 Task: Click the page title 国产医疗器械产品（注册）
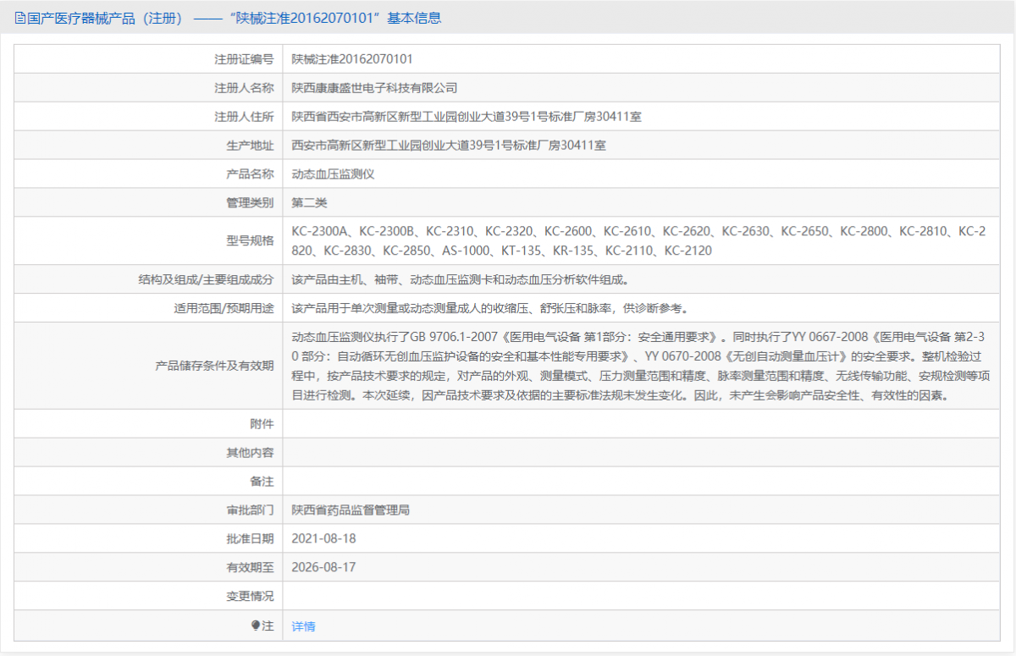pos(105,18)
